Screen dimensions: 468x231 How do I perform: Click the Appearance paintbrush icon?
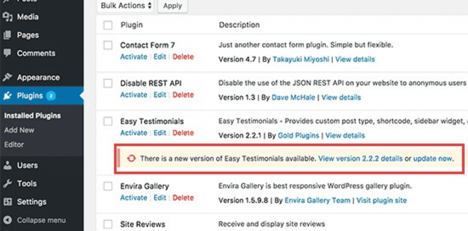(7, 77)
